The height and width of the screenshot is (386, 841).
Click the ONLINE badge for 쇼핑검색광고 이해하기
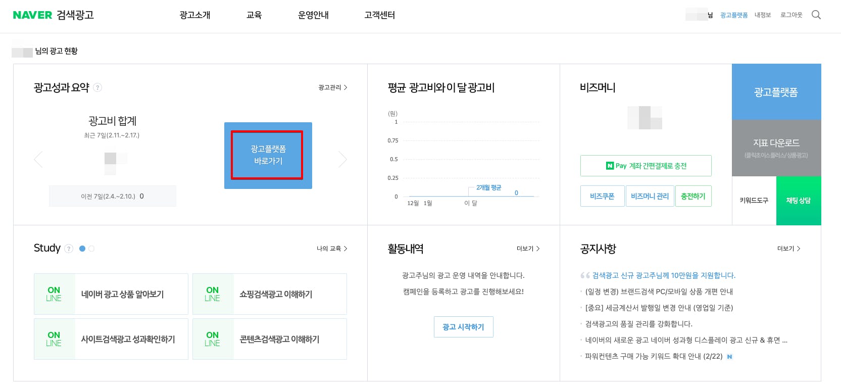click(213, 294)
